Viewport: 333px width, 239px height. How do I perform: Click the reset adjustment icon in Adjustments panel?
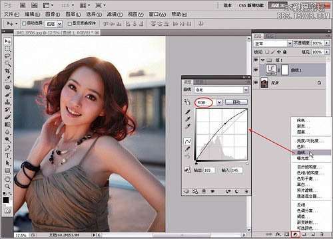[236, 191]
